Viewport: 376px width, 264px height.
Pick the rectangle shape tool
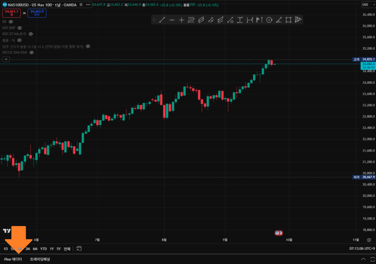pyautogui.click(x=289, y=20)
